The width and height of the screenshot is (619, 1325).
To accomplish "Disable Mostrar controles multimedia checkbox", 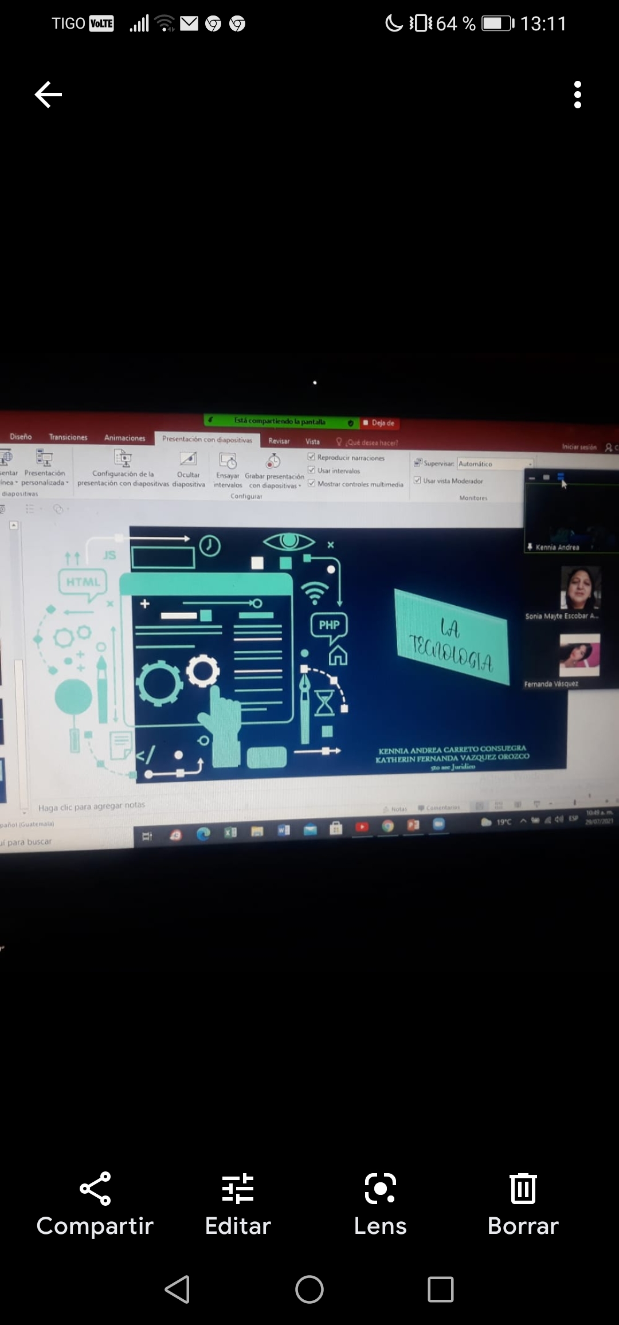I will (x=311, y=483).
